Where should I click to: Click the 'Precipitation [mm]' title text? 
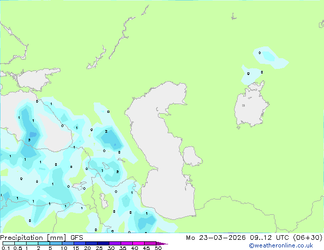pyautogui.click(x=33, y=238)
